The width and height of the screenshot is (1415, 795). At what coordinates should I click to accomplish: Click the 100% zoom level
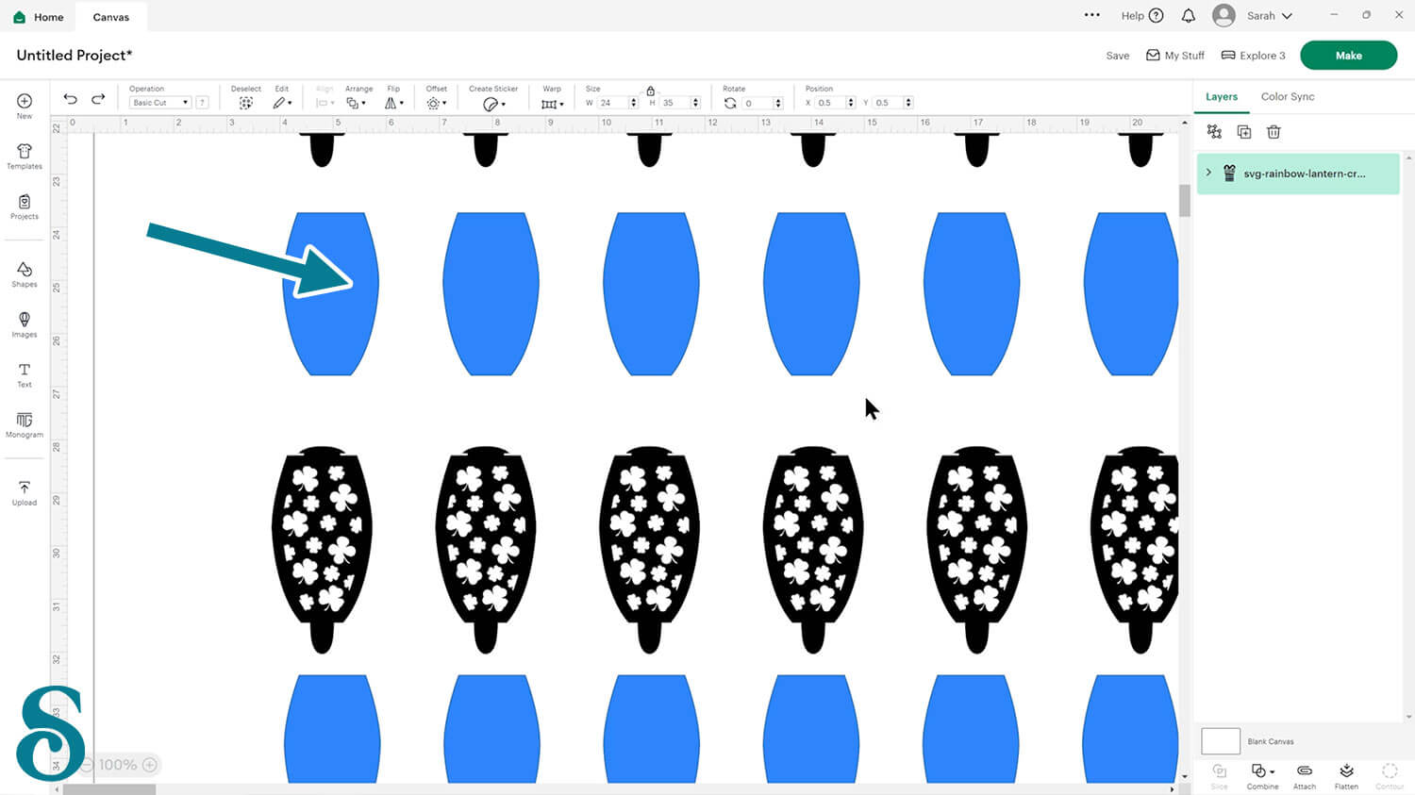point(118,765)
